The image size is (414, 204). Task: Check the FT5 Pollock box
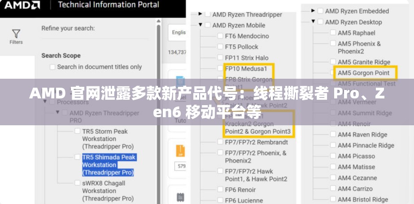pyautogui.click(x=220, y=47)
